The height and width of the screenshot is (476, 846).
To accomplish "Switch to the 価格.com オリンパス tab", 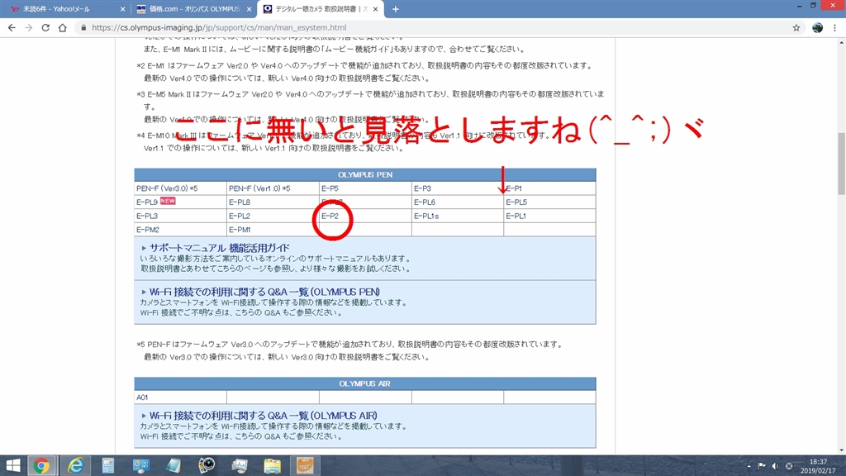I will 193,9.
